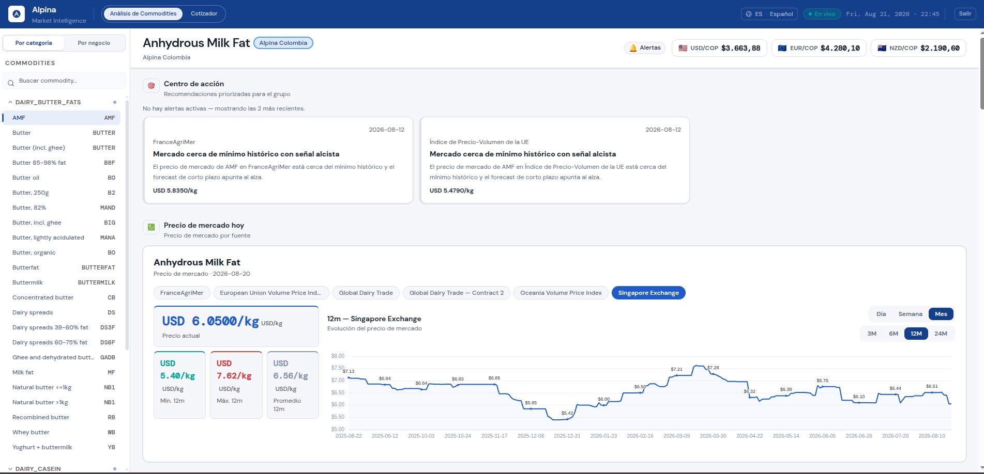Image resolution: width=984 pixels, height=474 pixels.
Task: Click the En vivo status indicator
Action: (x=822, y=14)
